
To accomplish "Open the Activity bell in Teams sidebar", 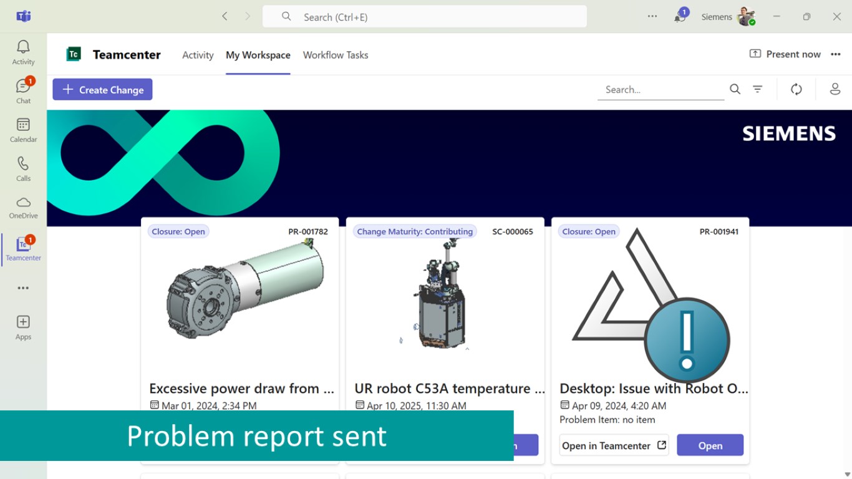I will pyautogui.click(x=23, y=52).
